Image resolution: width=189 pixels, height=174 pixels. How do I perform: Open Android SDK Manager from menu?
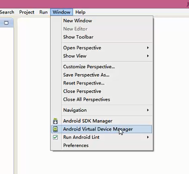101,121
